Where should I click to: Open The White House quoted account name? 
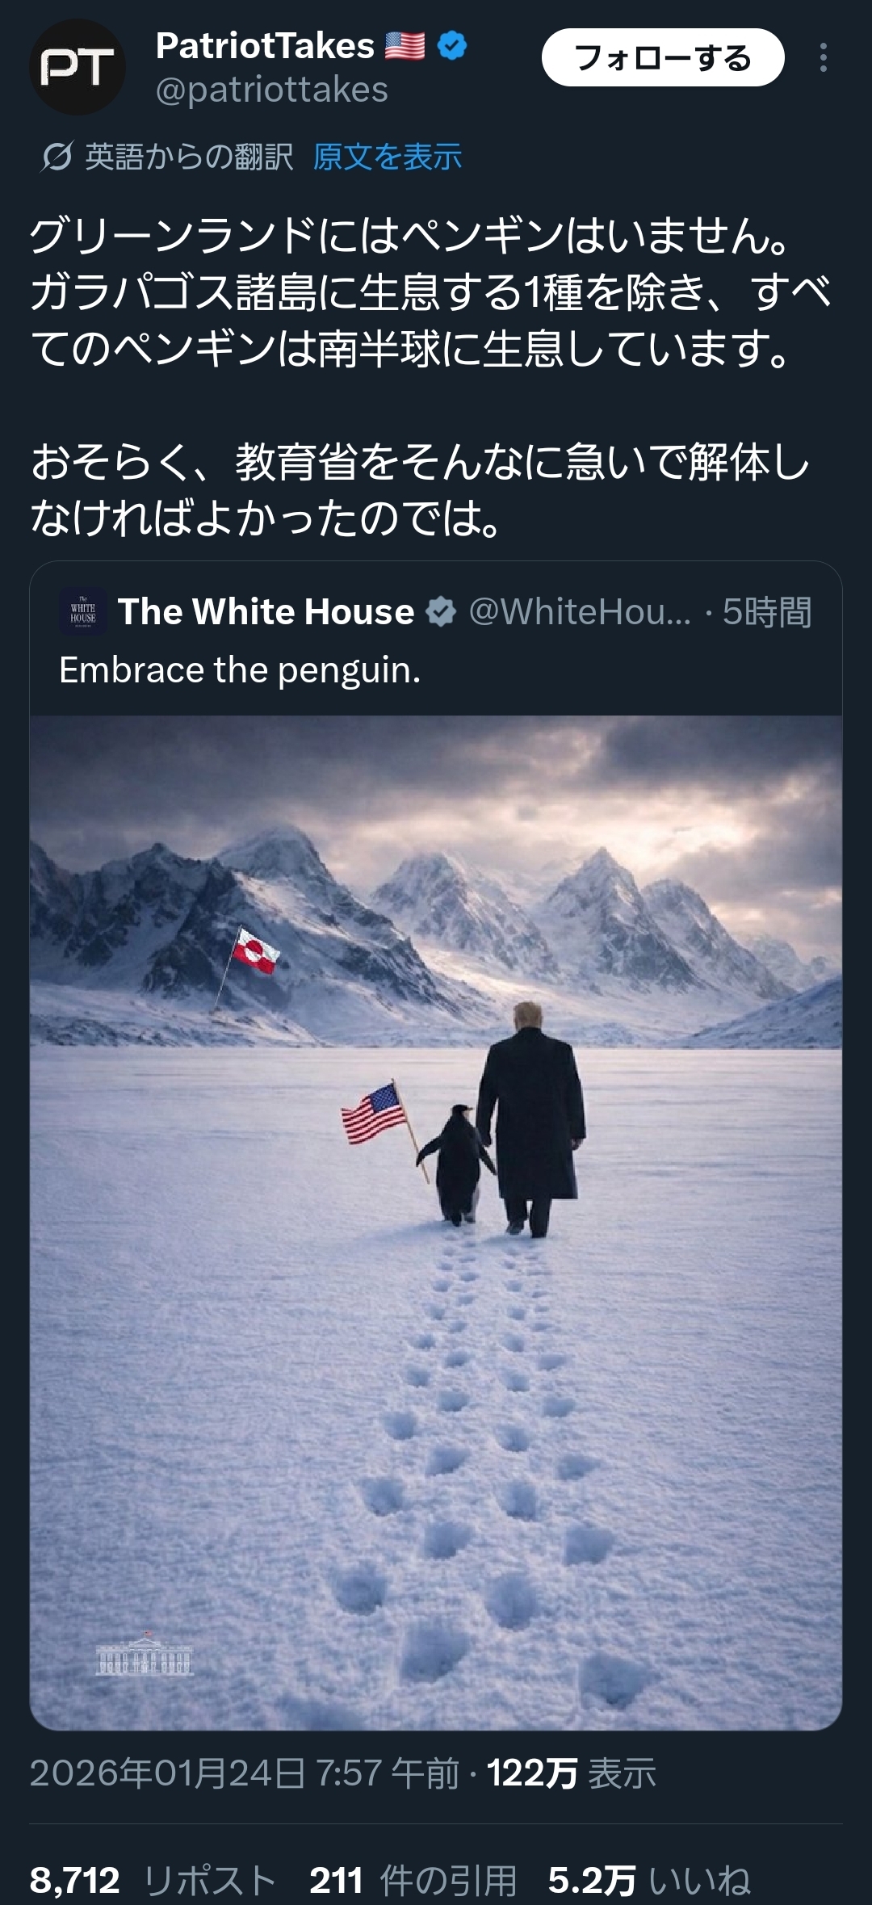pyautogui.click(x=266, y=611)
